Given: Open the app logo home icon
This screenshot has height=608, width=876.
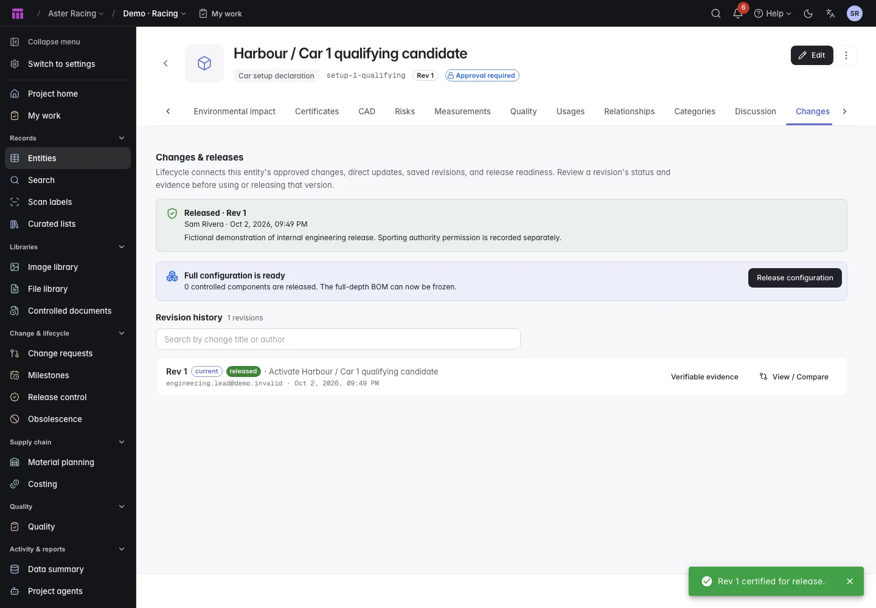Looking at the screenshot, I should point(18,13).
